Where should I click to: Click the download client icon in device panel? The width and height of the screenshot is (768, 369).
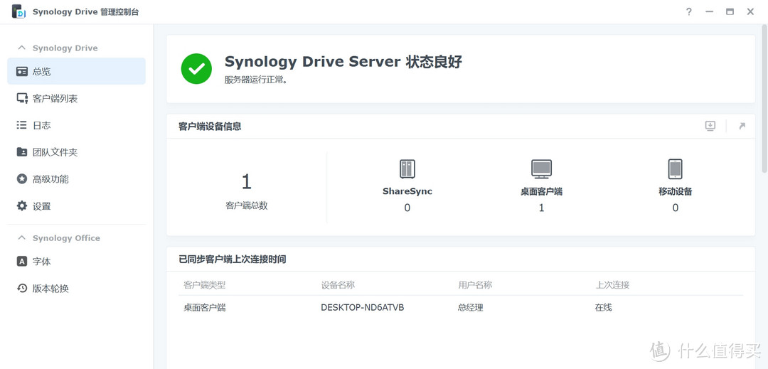[710, 126]
